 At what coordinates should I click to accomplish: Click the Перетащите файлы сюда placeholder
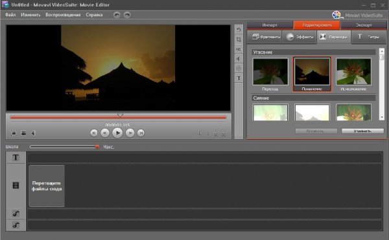click(x=47, y=186)
